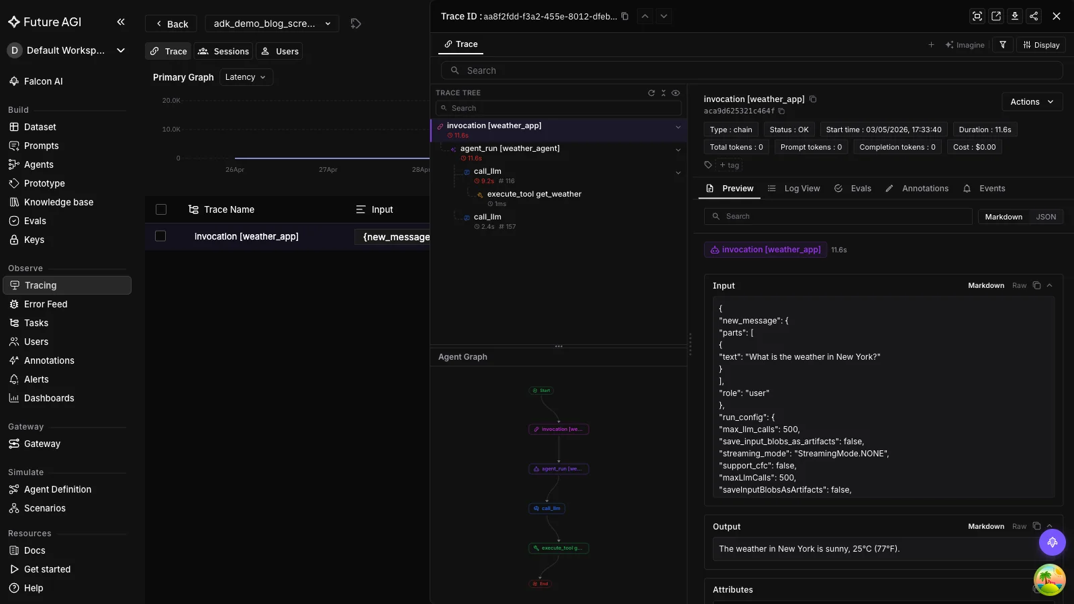Set Output view to Markdown
1074x604 pixels.
pyautogui.click(x=986, y=527)
